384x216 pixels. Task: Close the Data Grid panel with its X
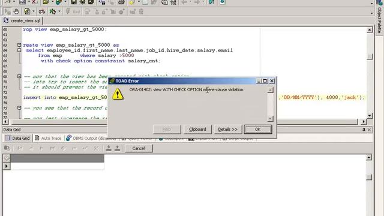point(370,130)
